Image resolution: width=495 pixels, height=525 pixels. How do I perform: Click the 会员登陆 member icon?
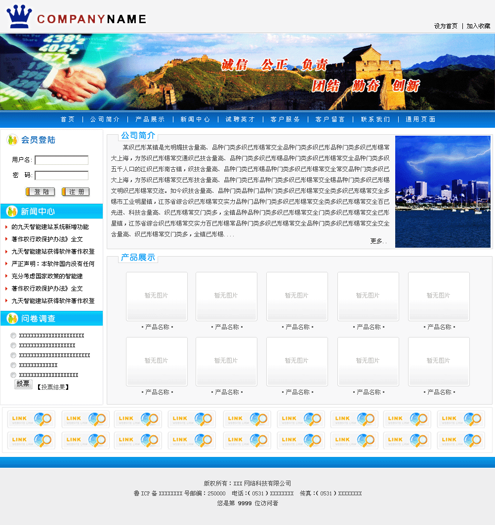point(12,140)
